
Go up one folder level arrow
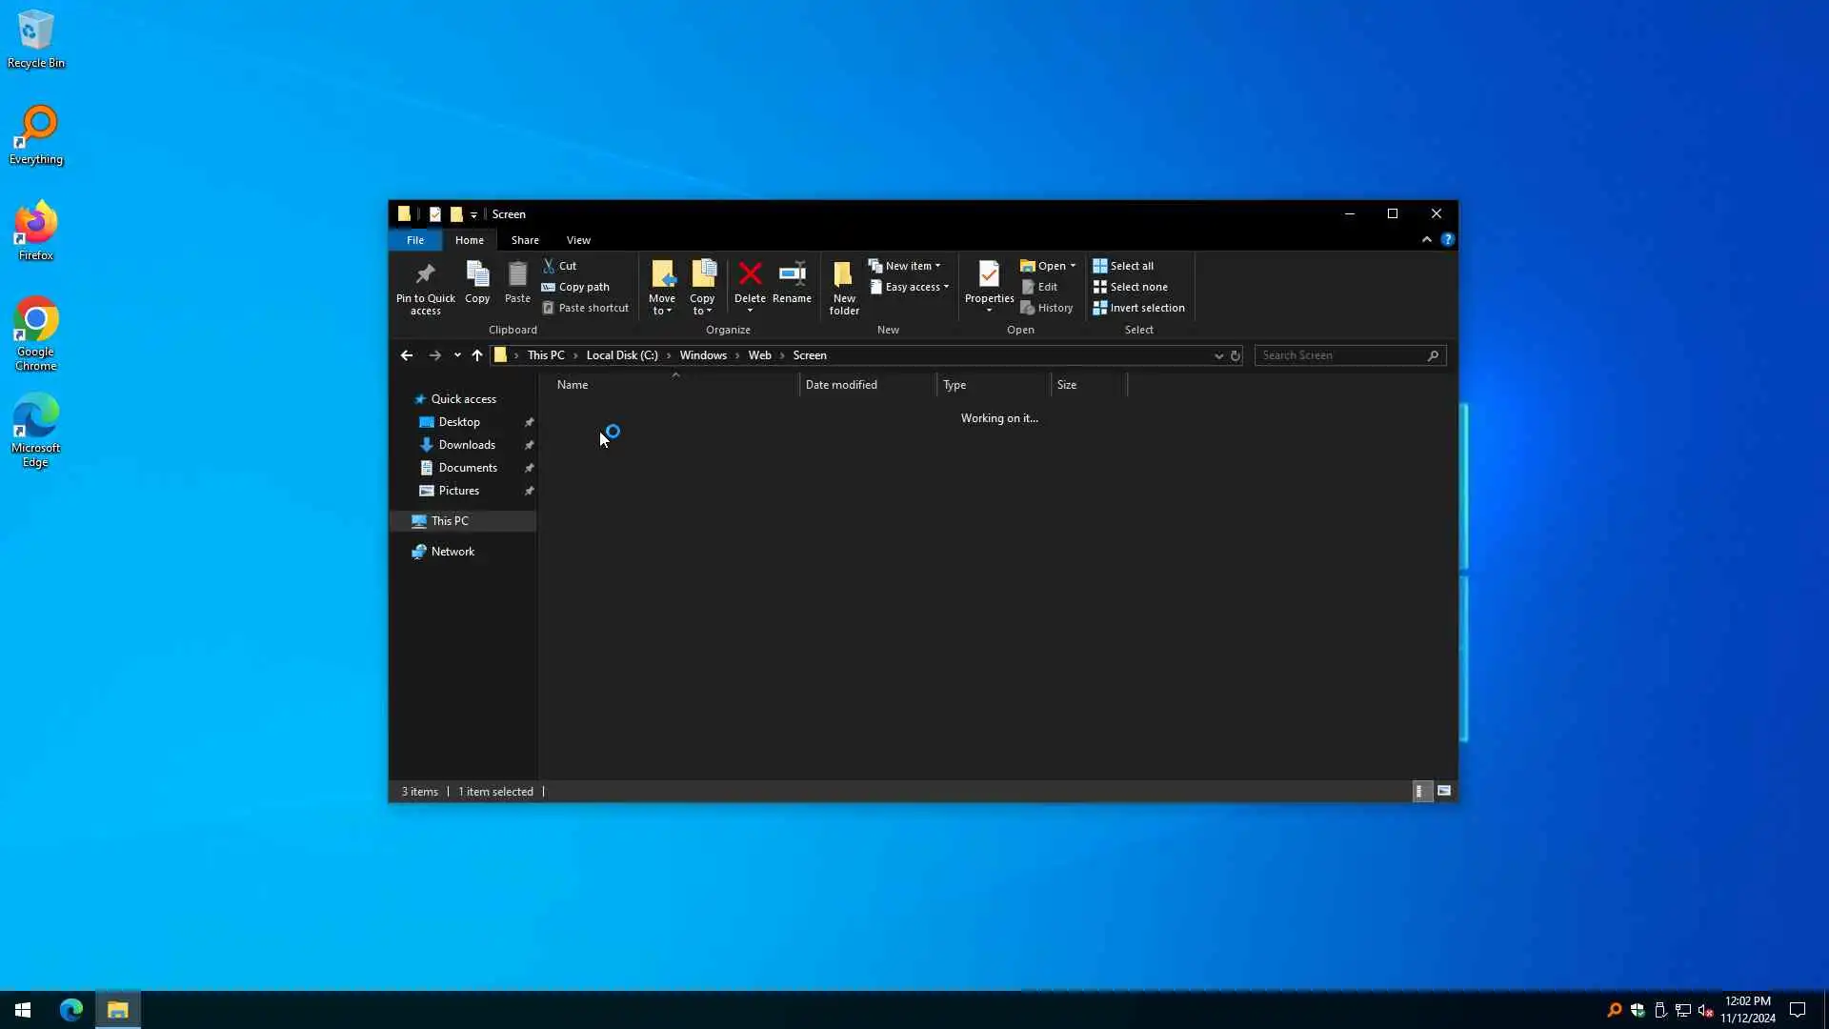pos(477,355)
